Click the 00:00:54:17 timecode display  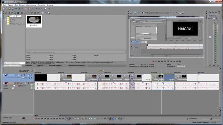pos(26,71)
